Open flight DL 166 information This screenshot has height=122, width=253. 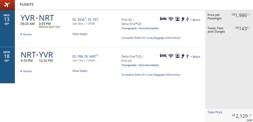tap(77, 56)
